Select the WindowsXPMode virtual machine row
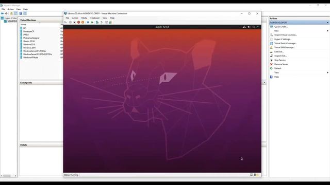Viewport: 330px width, 185px height. [41, 58]
